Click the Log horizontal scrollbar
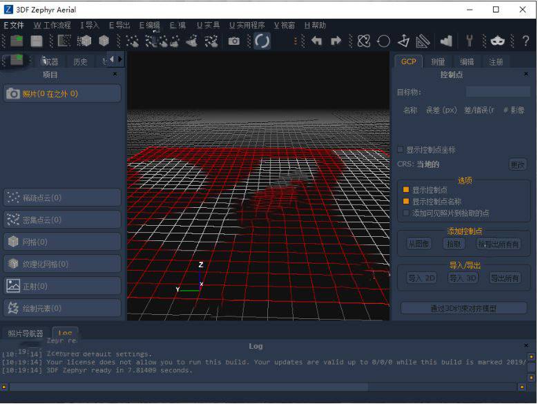This screenshot has height=404, width=538. 263,387
